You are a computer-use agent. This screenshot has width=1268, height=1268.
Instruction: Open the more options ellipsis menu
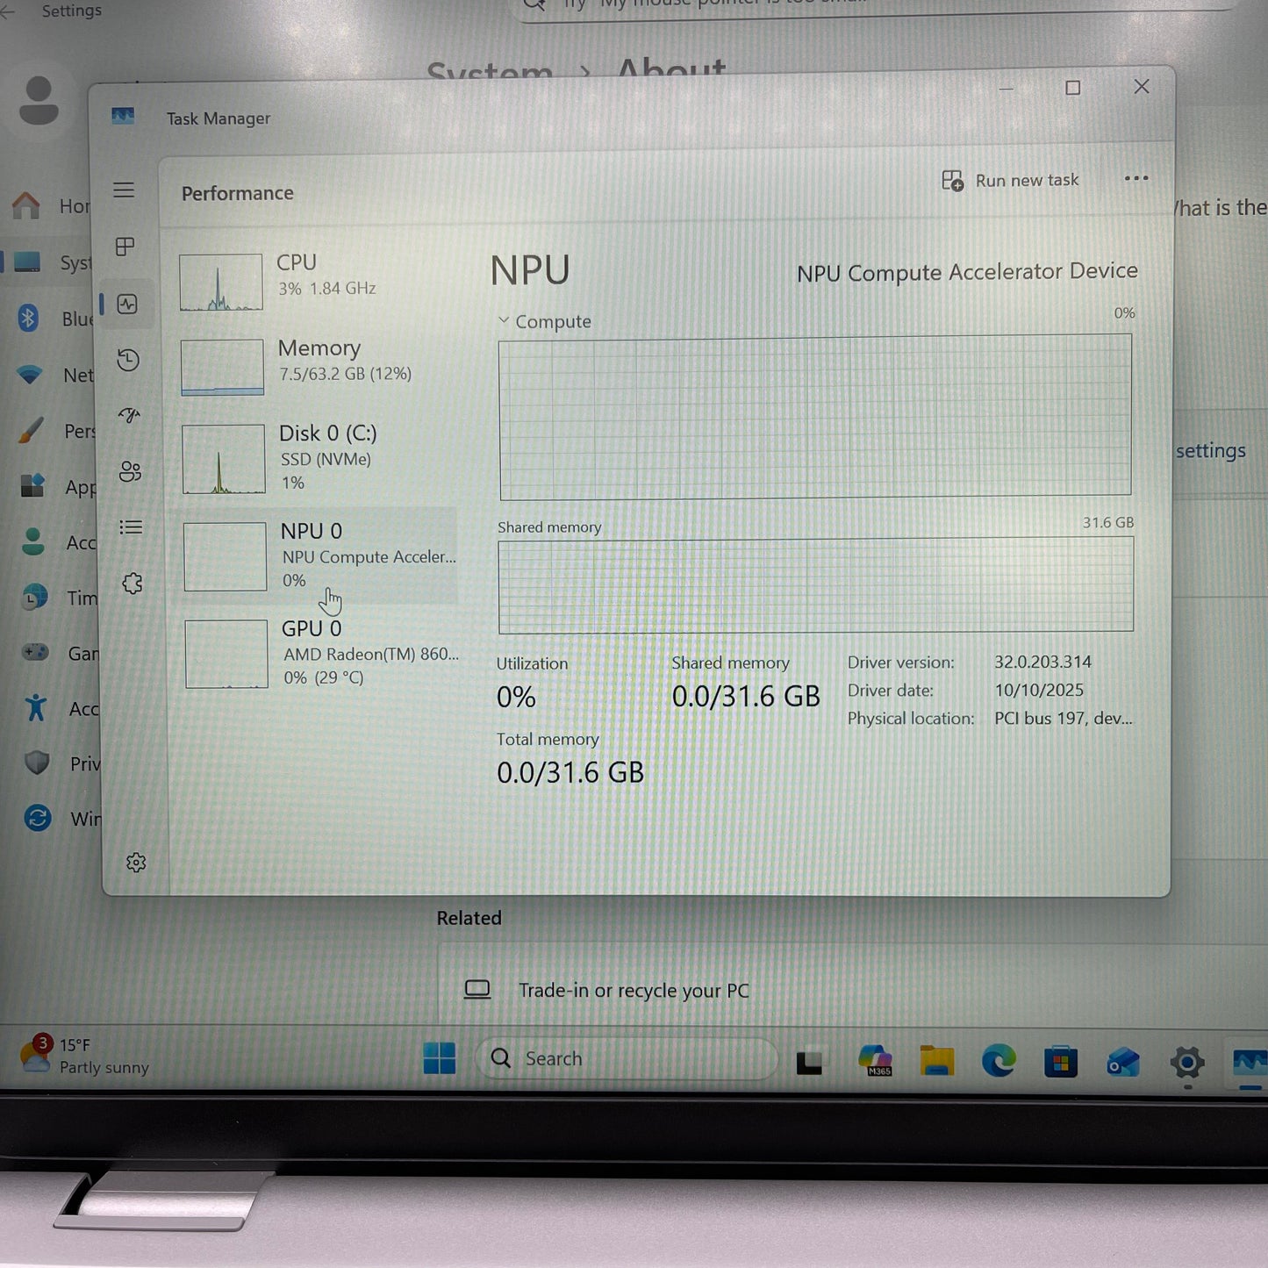pos(1135,178)
